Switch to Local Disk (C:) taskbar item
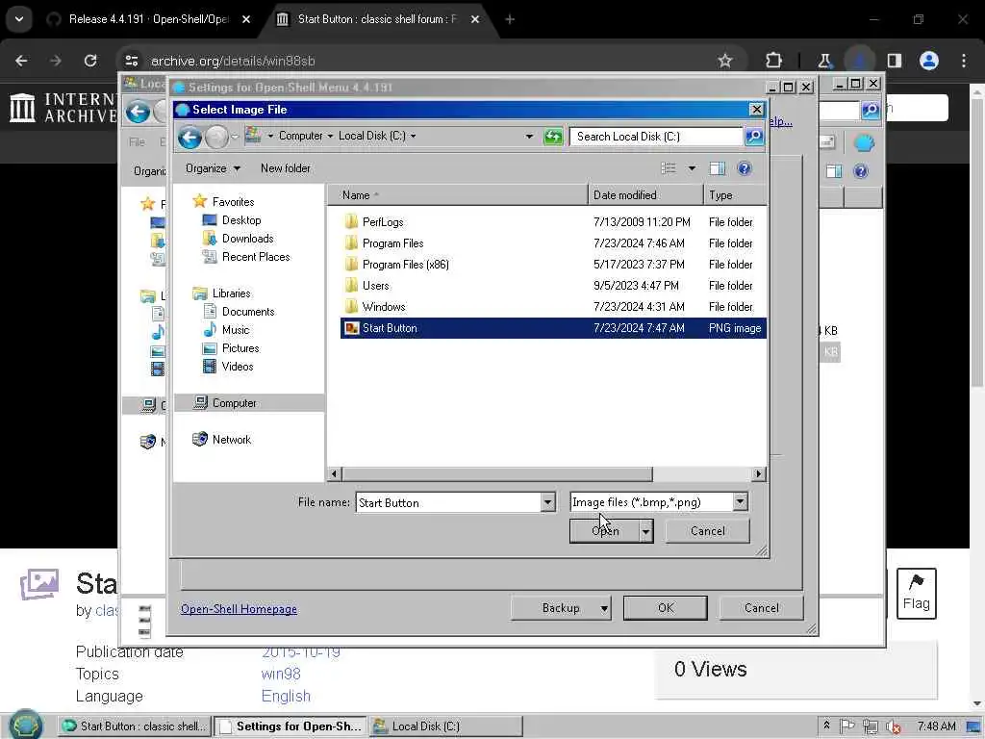985x739 pixels. pyautogui.click(x=446, y=726)
